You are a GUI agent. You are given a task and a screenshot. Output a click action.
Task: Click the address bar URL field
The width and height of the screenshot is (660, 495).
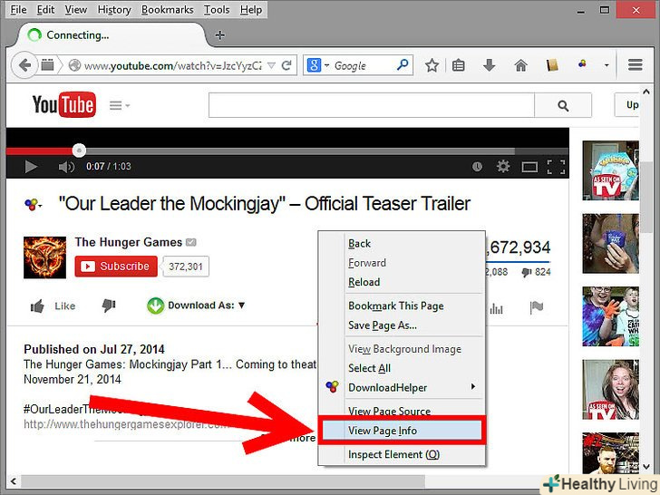[172, 65]
